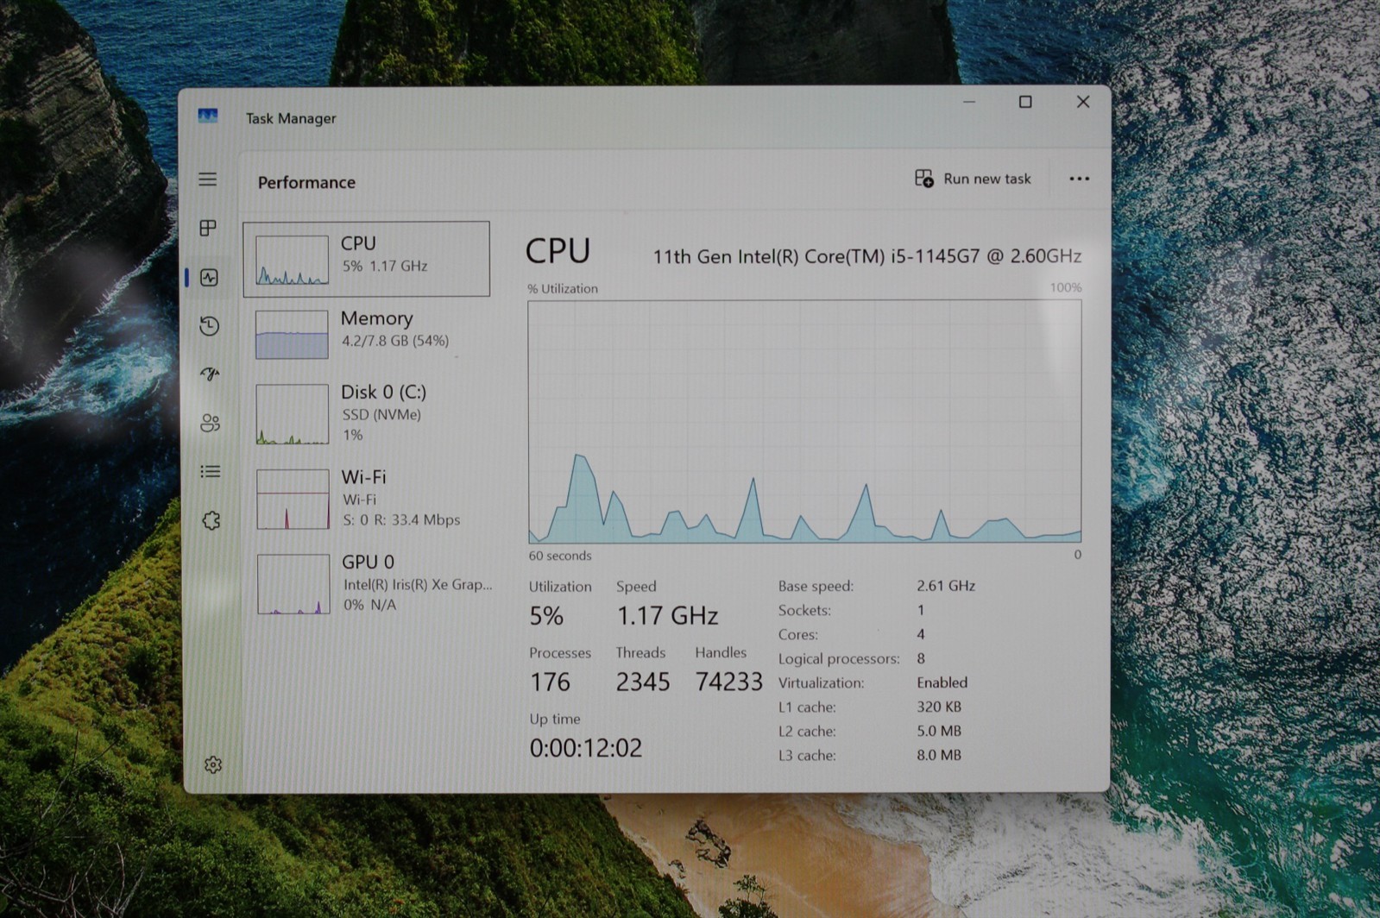Click the Up time value 0:00:12:02
The height and width of the screenshot is (918, 1380).
point(586,747)
